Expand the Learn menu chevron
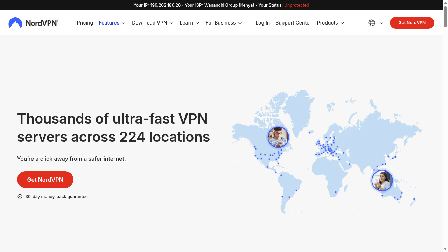448x252 pixels. click(197, 23)
